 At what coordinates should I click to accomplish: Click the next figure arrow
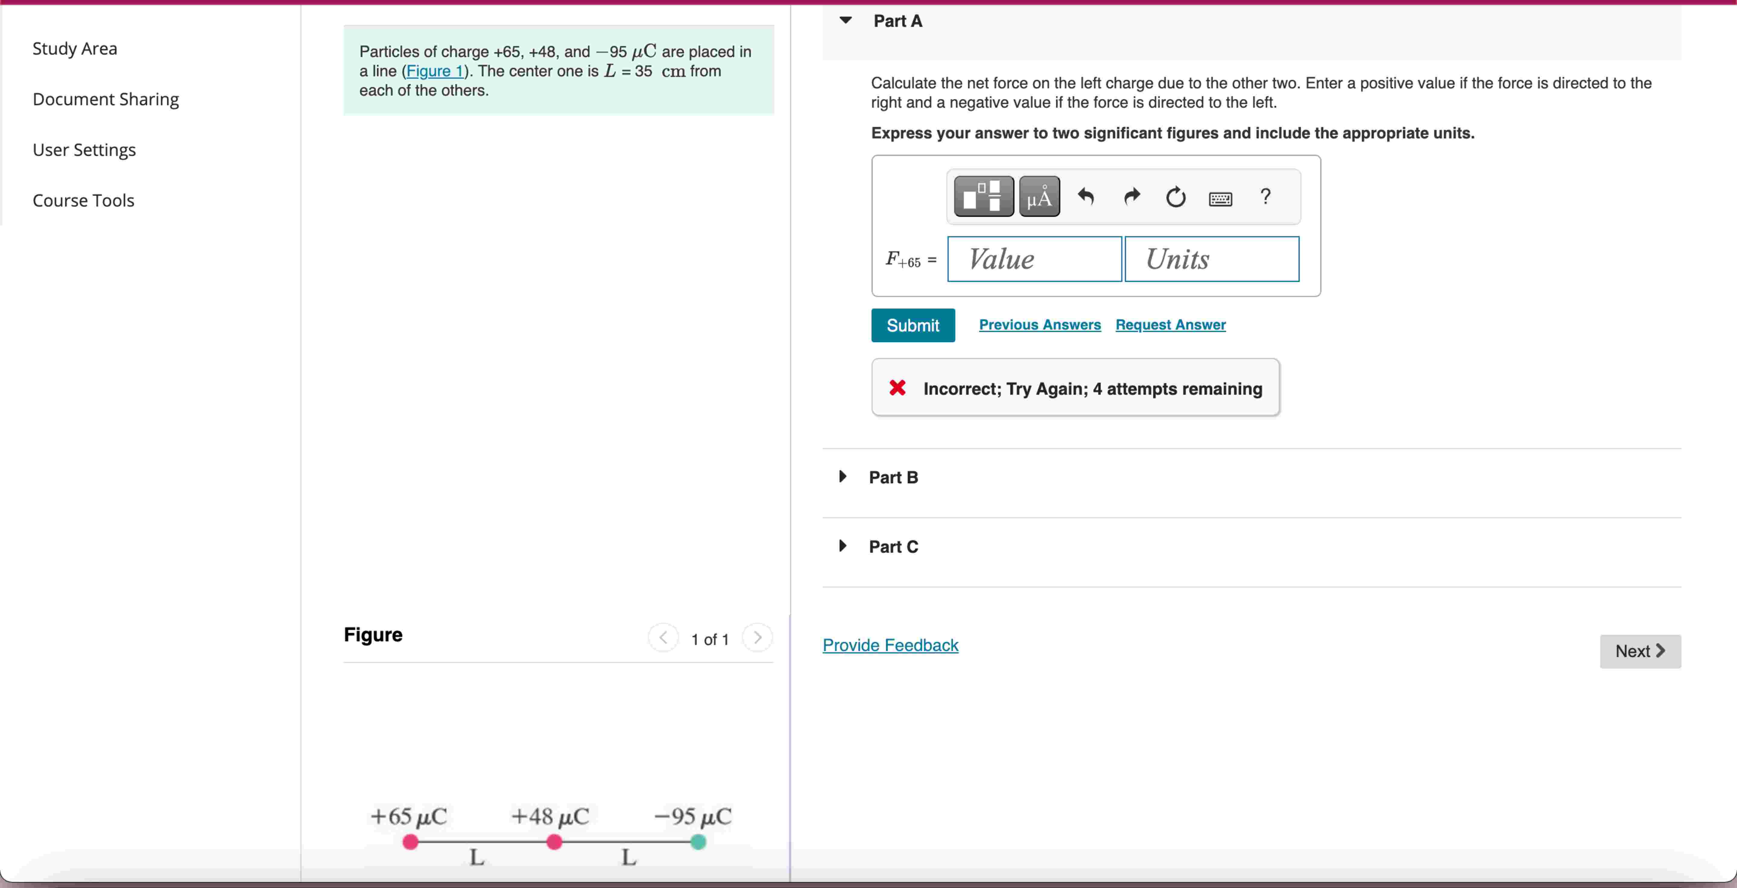[757, 638]
